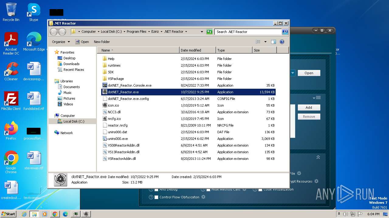Click the address bar refresh icon
389x218 pixels.
pyautogui.click(x=209, y=31)
